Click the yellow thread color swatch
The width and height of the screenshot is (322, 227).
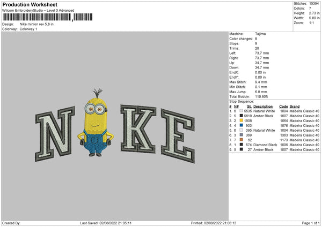click(x=241, y=120)
